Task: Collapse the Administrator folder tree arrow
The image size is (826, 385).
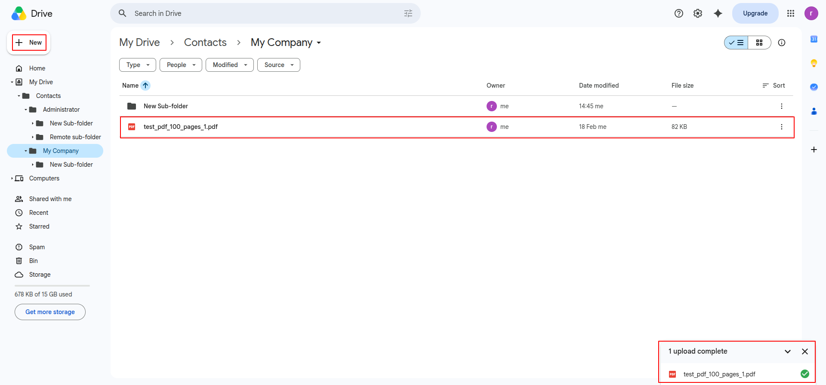Action: [x=26, y=110]
